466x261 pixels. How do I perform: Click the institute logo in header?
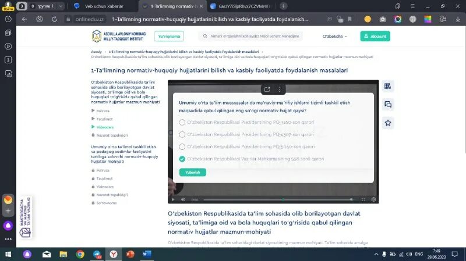(119, 36)
